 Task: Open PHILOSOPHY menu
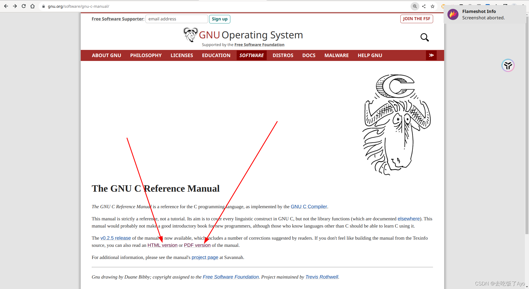[x=146, y=55]
